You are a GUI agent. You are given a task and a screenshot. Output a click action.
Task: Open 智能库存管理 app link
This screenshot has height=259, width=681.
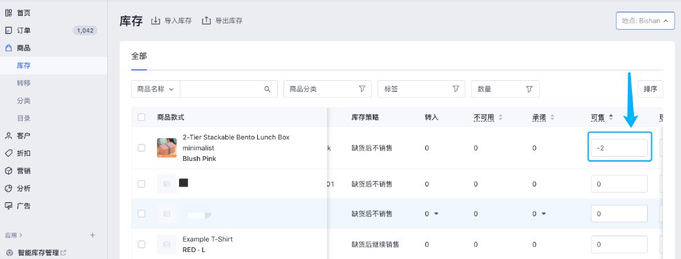[38, 253]
